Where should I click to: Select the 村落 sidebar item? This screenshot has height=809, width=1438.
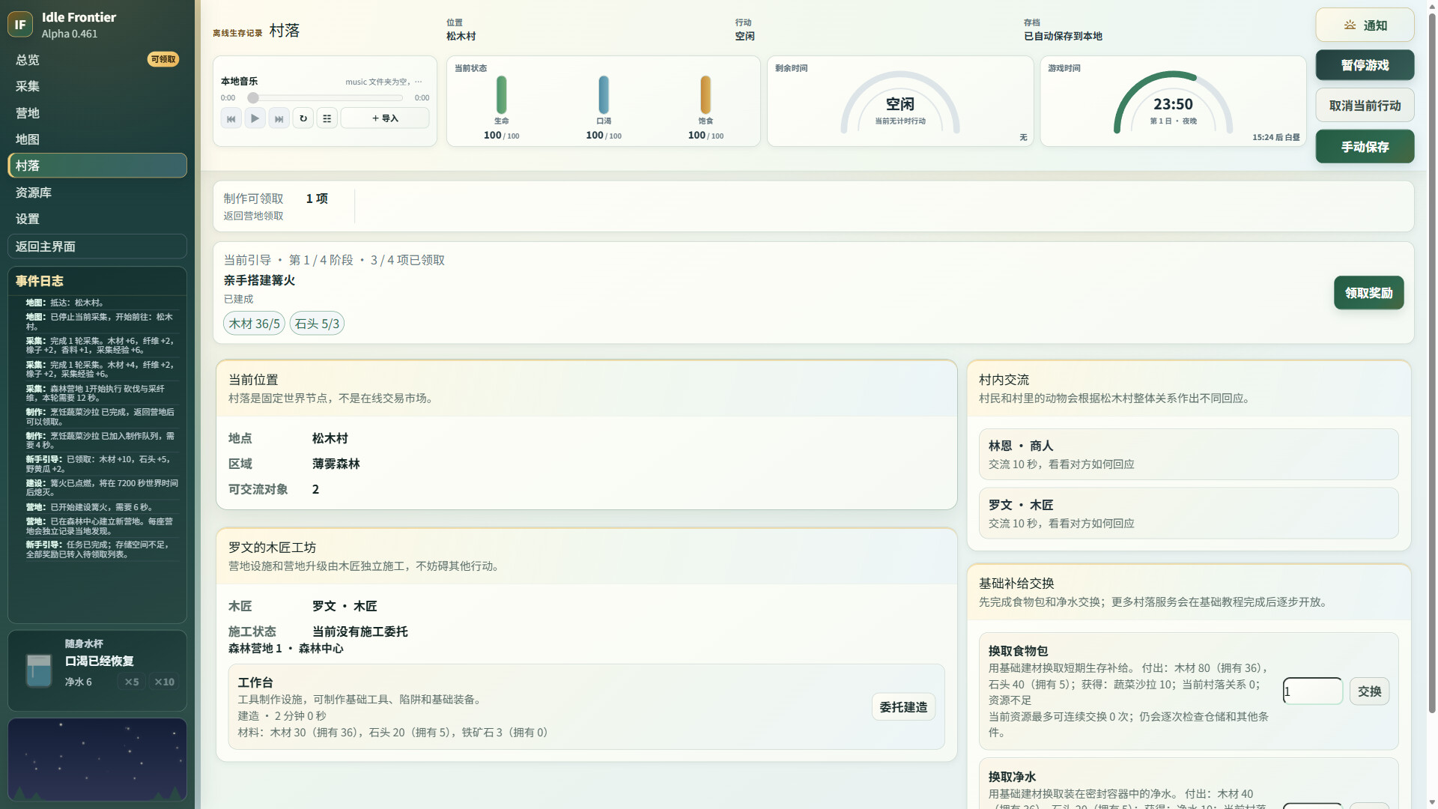pos(97,166)
